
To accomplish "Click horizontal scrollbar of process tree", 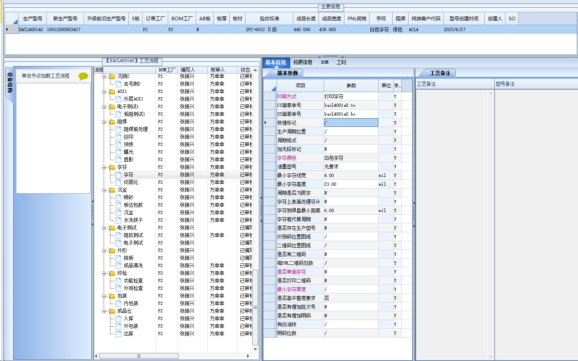I will pyautogui.click(x=139, y=356).
